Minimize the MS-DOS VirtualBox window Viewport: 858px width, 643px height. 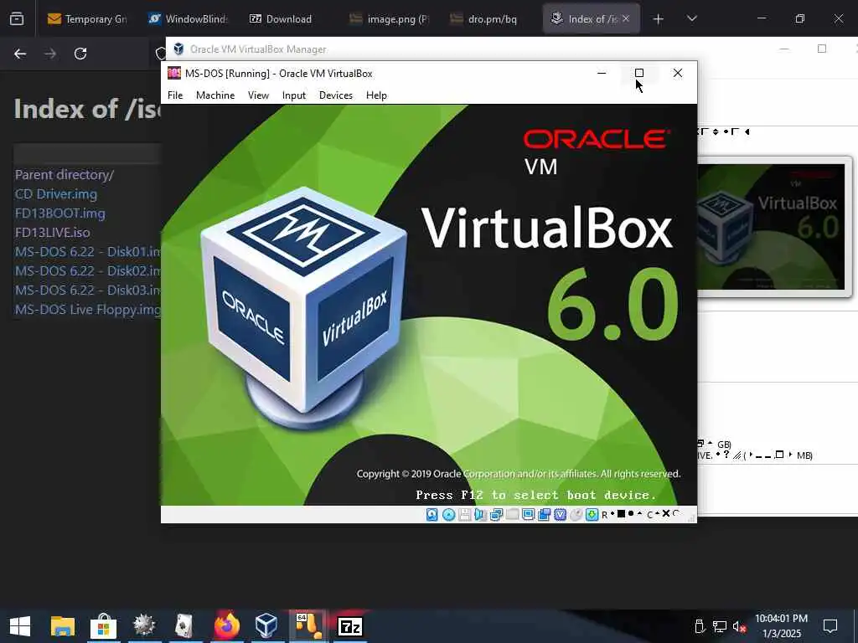pyautogui.click(x=602, y=73)
